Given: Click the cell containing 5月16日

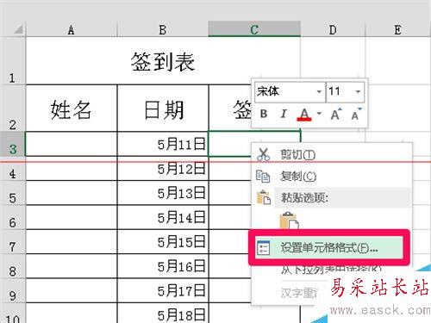Looking at the screenshot, I should point(163,266).
